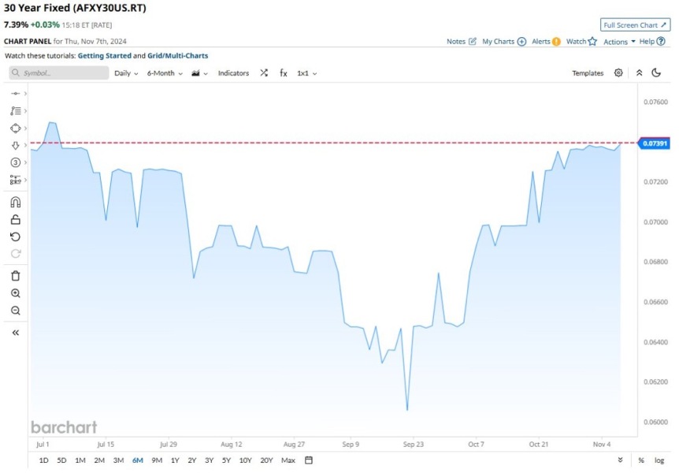Click the red current price marker
The image size is (679, 473).
(656, 143)
